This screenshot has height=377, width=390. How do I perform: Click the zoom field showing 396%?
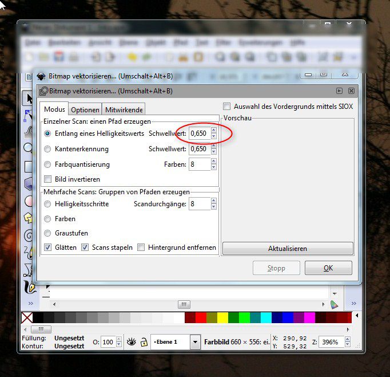click(332, 342)
